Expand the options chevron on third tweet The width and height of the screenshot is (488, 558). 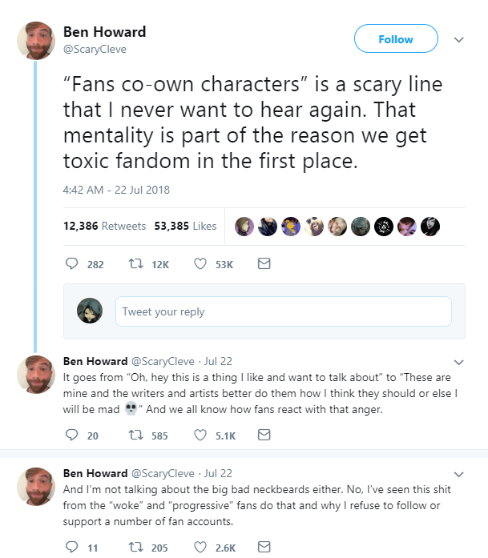coord(459,473)
